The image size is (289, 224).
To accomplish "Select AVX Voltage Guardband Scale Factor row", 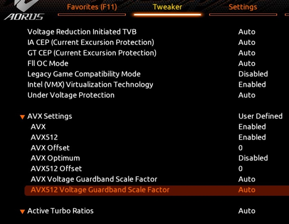I will 94,179.
